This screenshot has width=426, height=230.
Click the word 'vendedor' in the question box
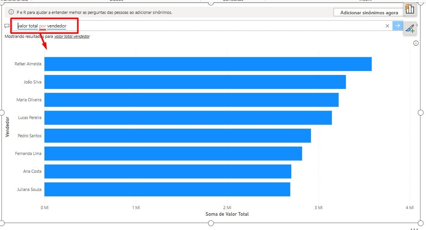click(x=57, y=26)
